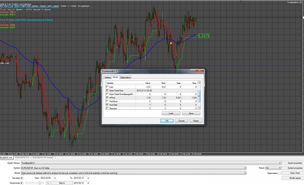Toggle the Use date checkbox
The image size is (304, 185).
pos(22,178)
